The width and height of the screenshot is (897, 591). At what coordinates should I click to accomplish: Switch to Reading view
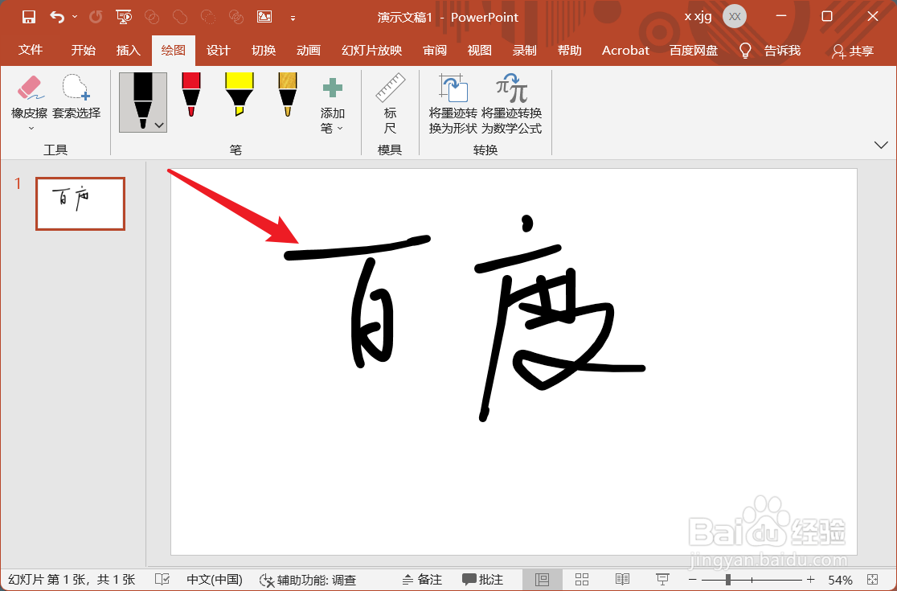coord(622,580)
